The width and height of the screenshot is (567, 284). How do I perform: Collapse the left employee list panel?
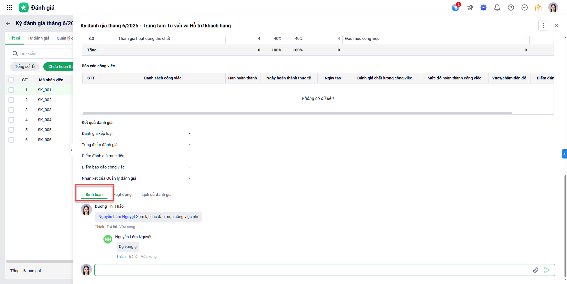(71, 150)
